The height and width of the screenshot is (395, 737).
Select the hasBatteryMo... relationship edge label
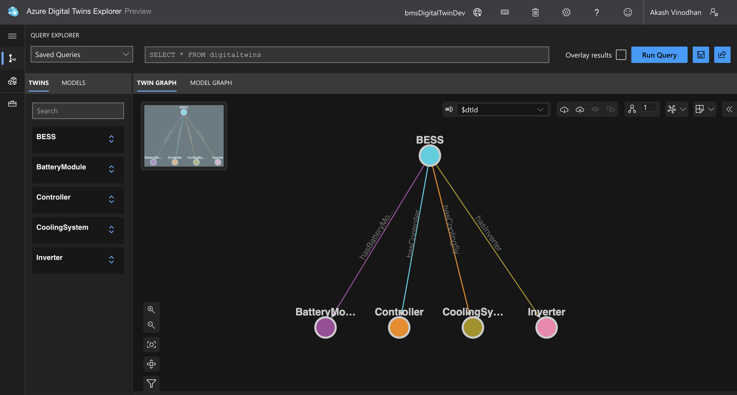(x=377, y=235)
